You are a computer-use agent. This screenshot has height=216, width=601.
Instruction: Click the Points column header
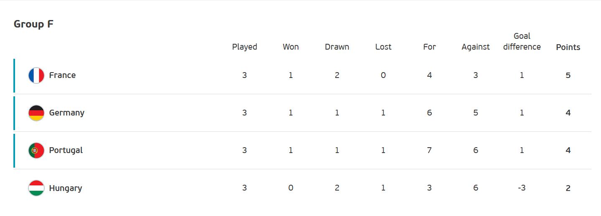(568, 47)
